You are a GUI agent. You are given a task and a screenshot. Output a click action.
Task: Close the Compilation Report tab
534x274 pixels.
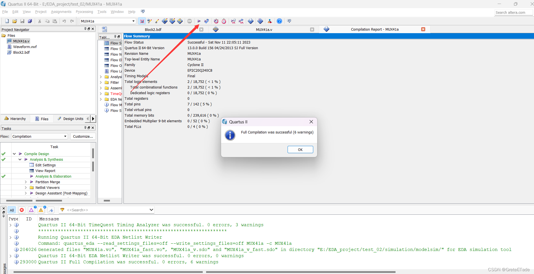pos(423,29)
